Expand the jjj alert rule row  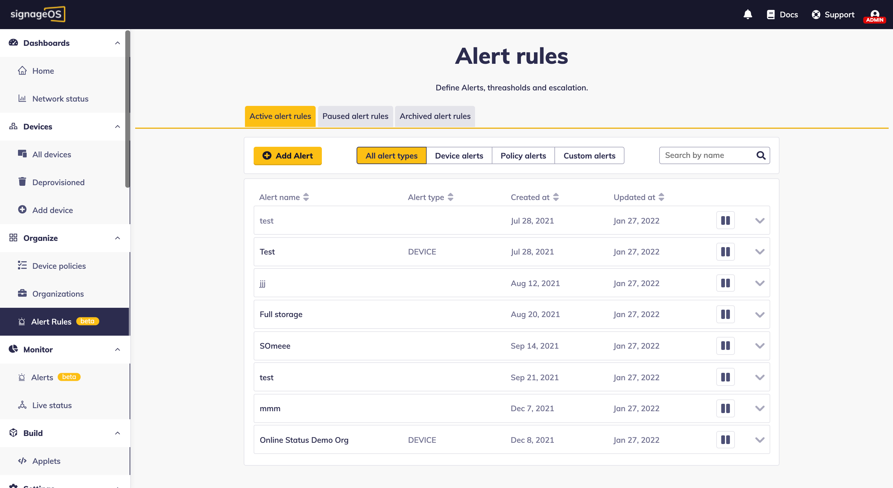[760, 283]
